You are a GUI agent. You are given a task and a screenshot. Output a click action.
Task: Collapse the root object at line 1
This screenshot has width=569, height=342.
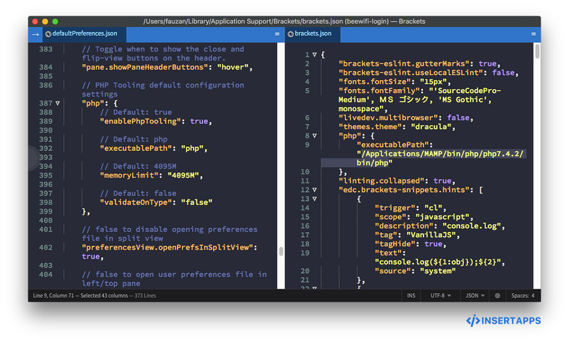click(315, 55)
